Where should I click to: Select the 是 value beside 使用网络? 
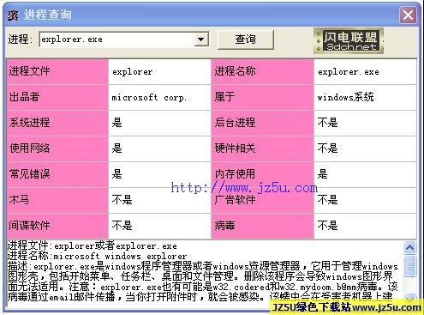pos(159,148)
